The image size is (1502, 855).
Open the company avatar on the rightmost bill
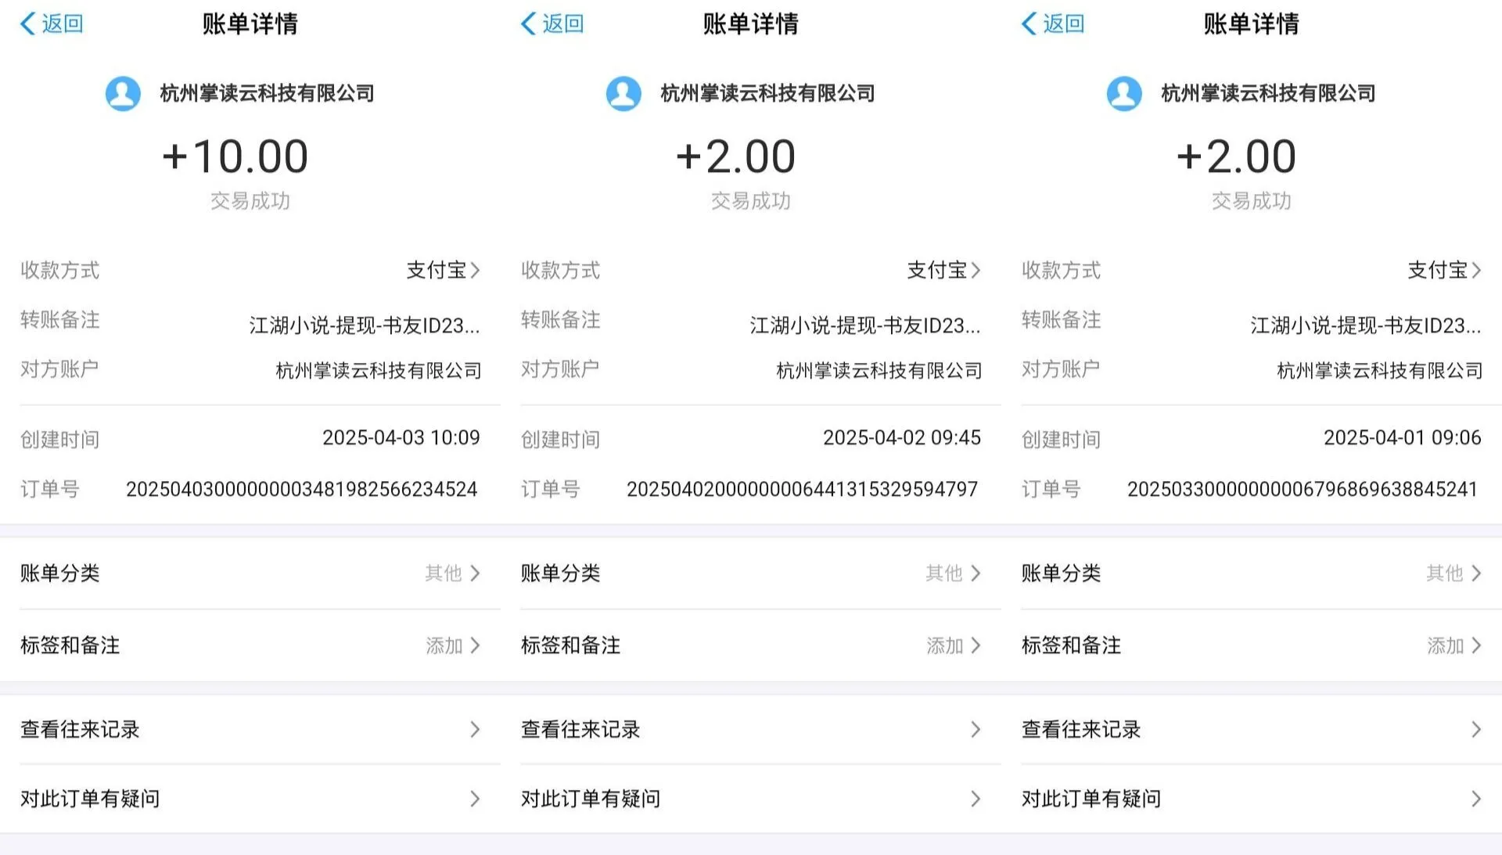coord(1124,92)
